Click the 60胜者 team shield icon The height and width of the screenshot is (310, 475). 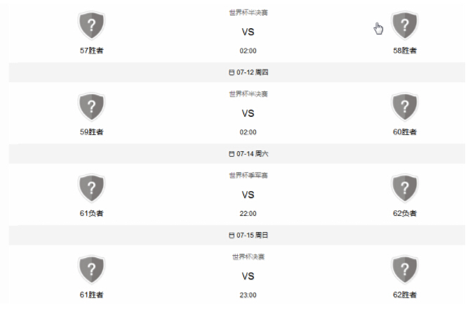coord(405,107)
